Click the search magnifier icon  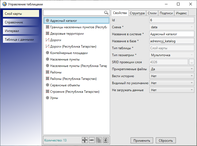tap(106, 13)
